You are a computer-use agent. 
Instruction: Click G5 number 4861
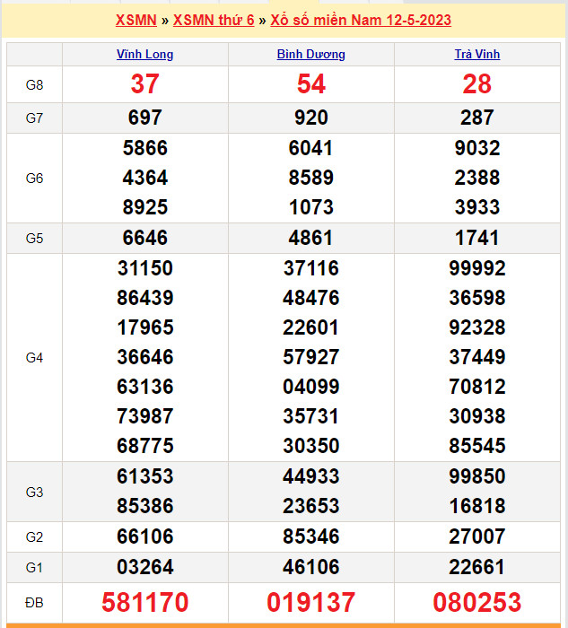[310, 238]
